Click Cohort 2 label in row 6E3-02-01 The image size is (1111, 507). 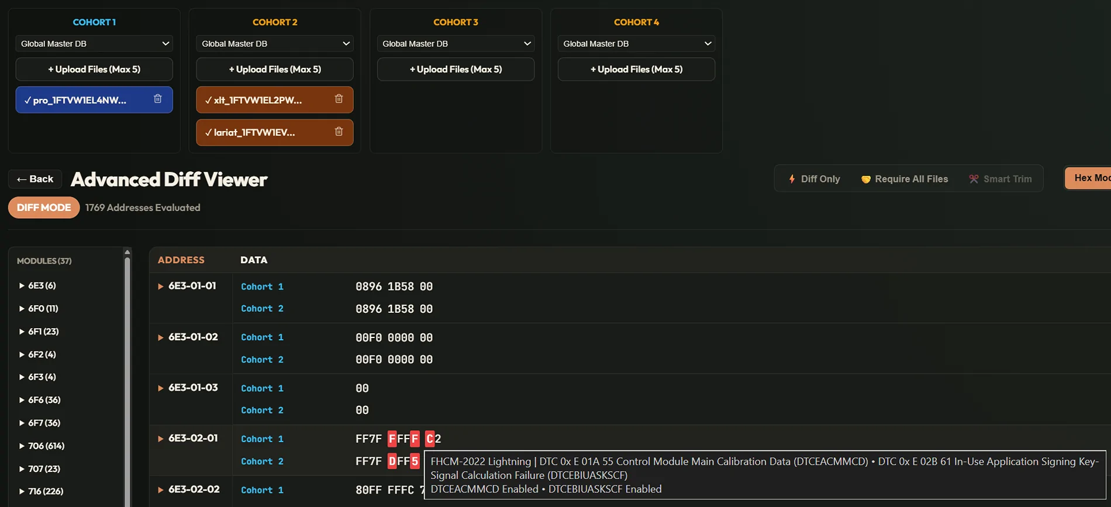(262, 461)
